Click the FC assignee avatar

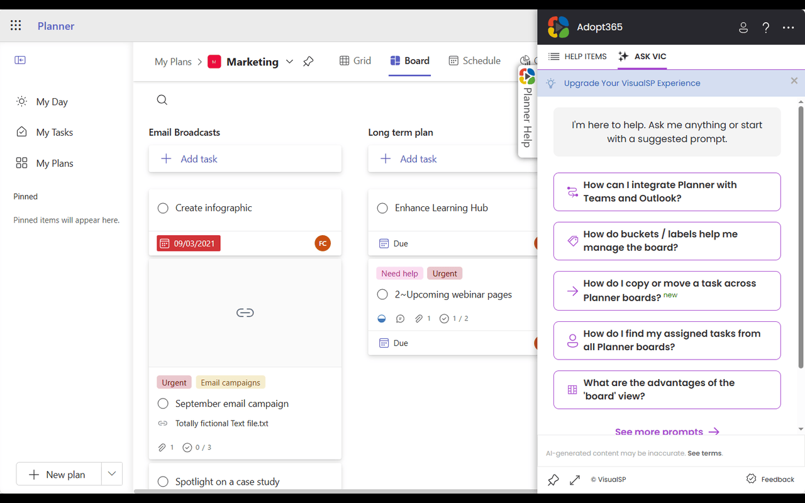point(323,243)
